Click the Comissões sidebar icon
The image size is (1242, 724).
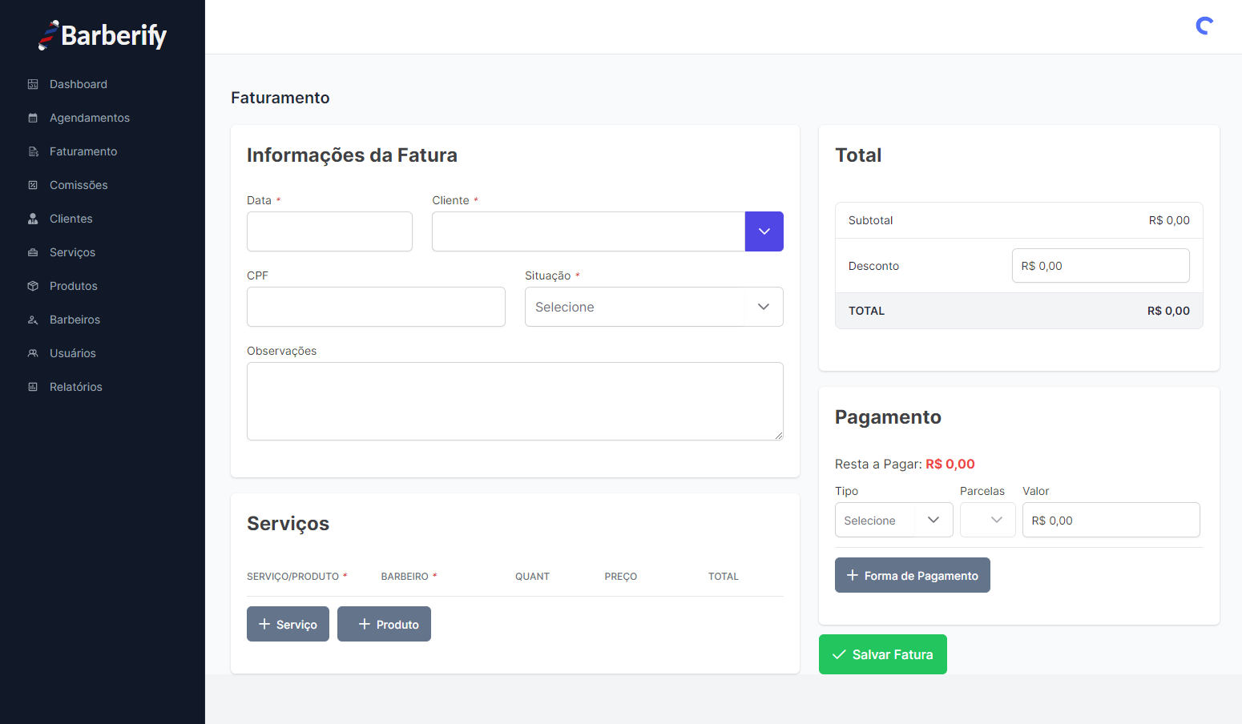33,185
